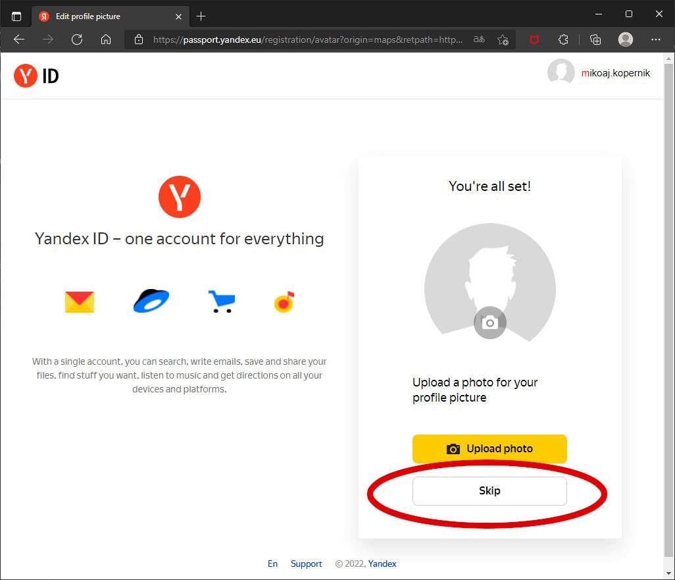This screenshot has width=675, height=580.
Task: Close the Edit profile picture tab
Action: [x=179, y=17]
